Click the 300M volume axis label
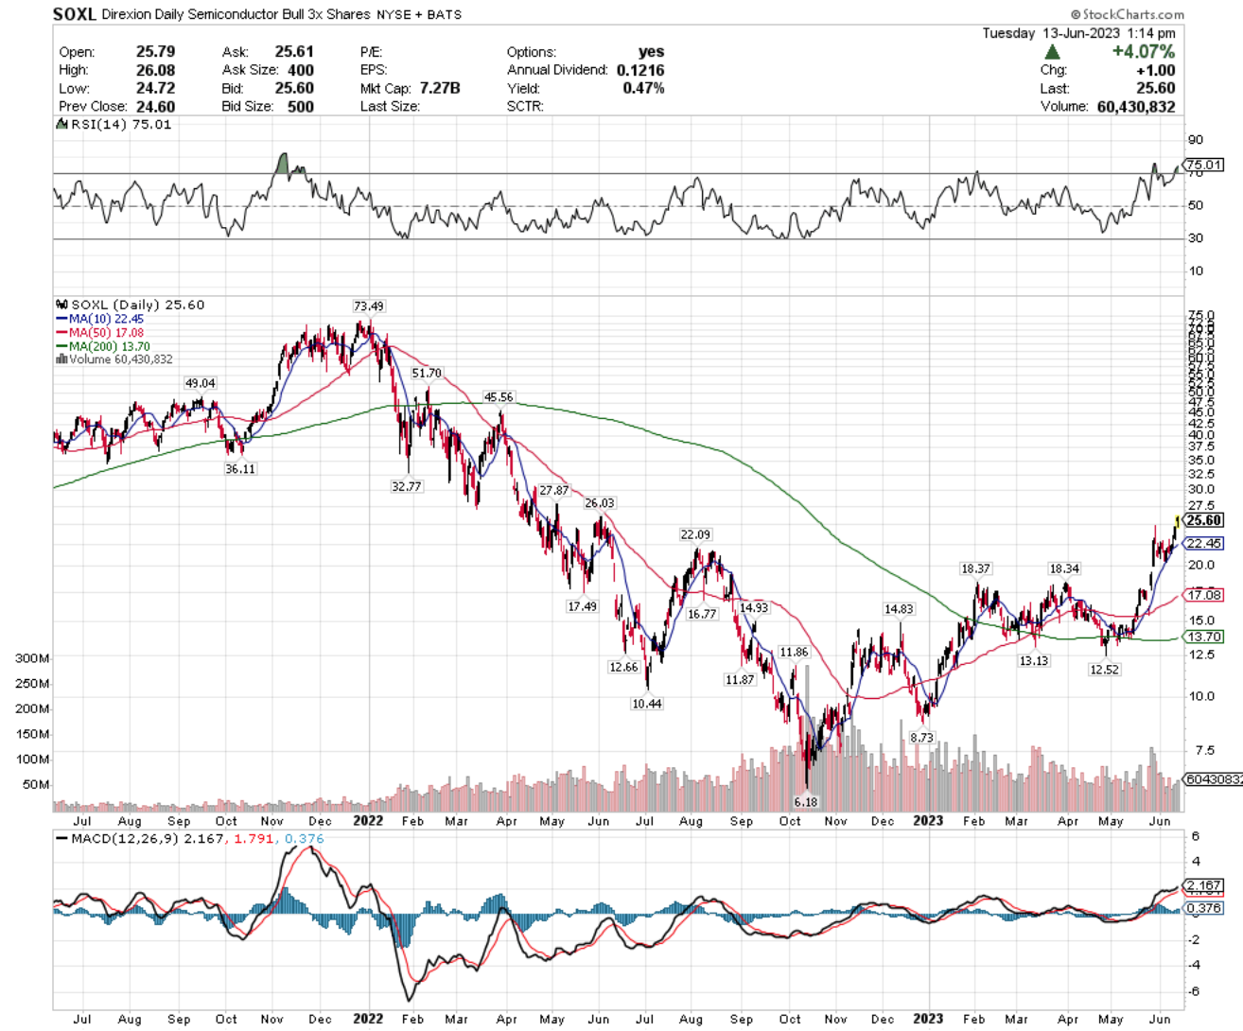 [32, 658]
